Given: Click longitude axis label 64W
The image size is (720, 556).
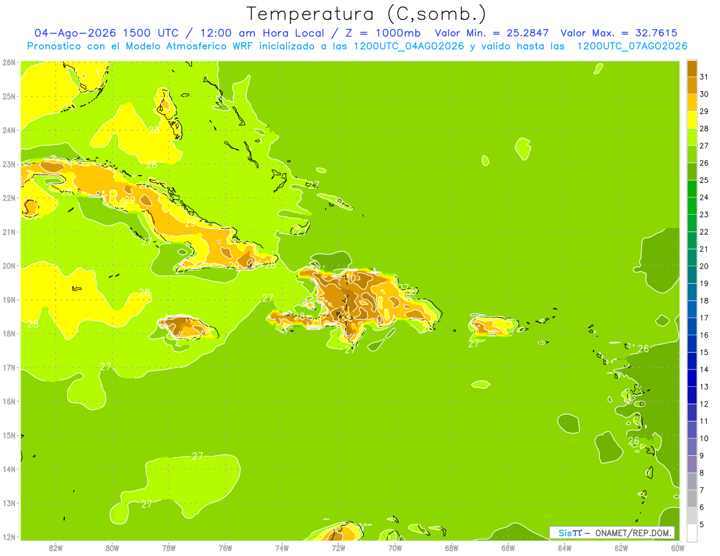Looking at the screenshot, I should [565, 548].
